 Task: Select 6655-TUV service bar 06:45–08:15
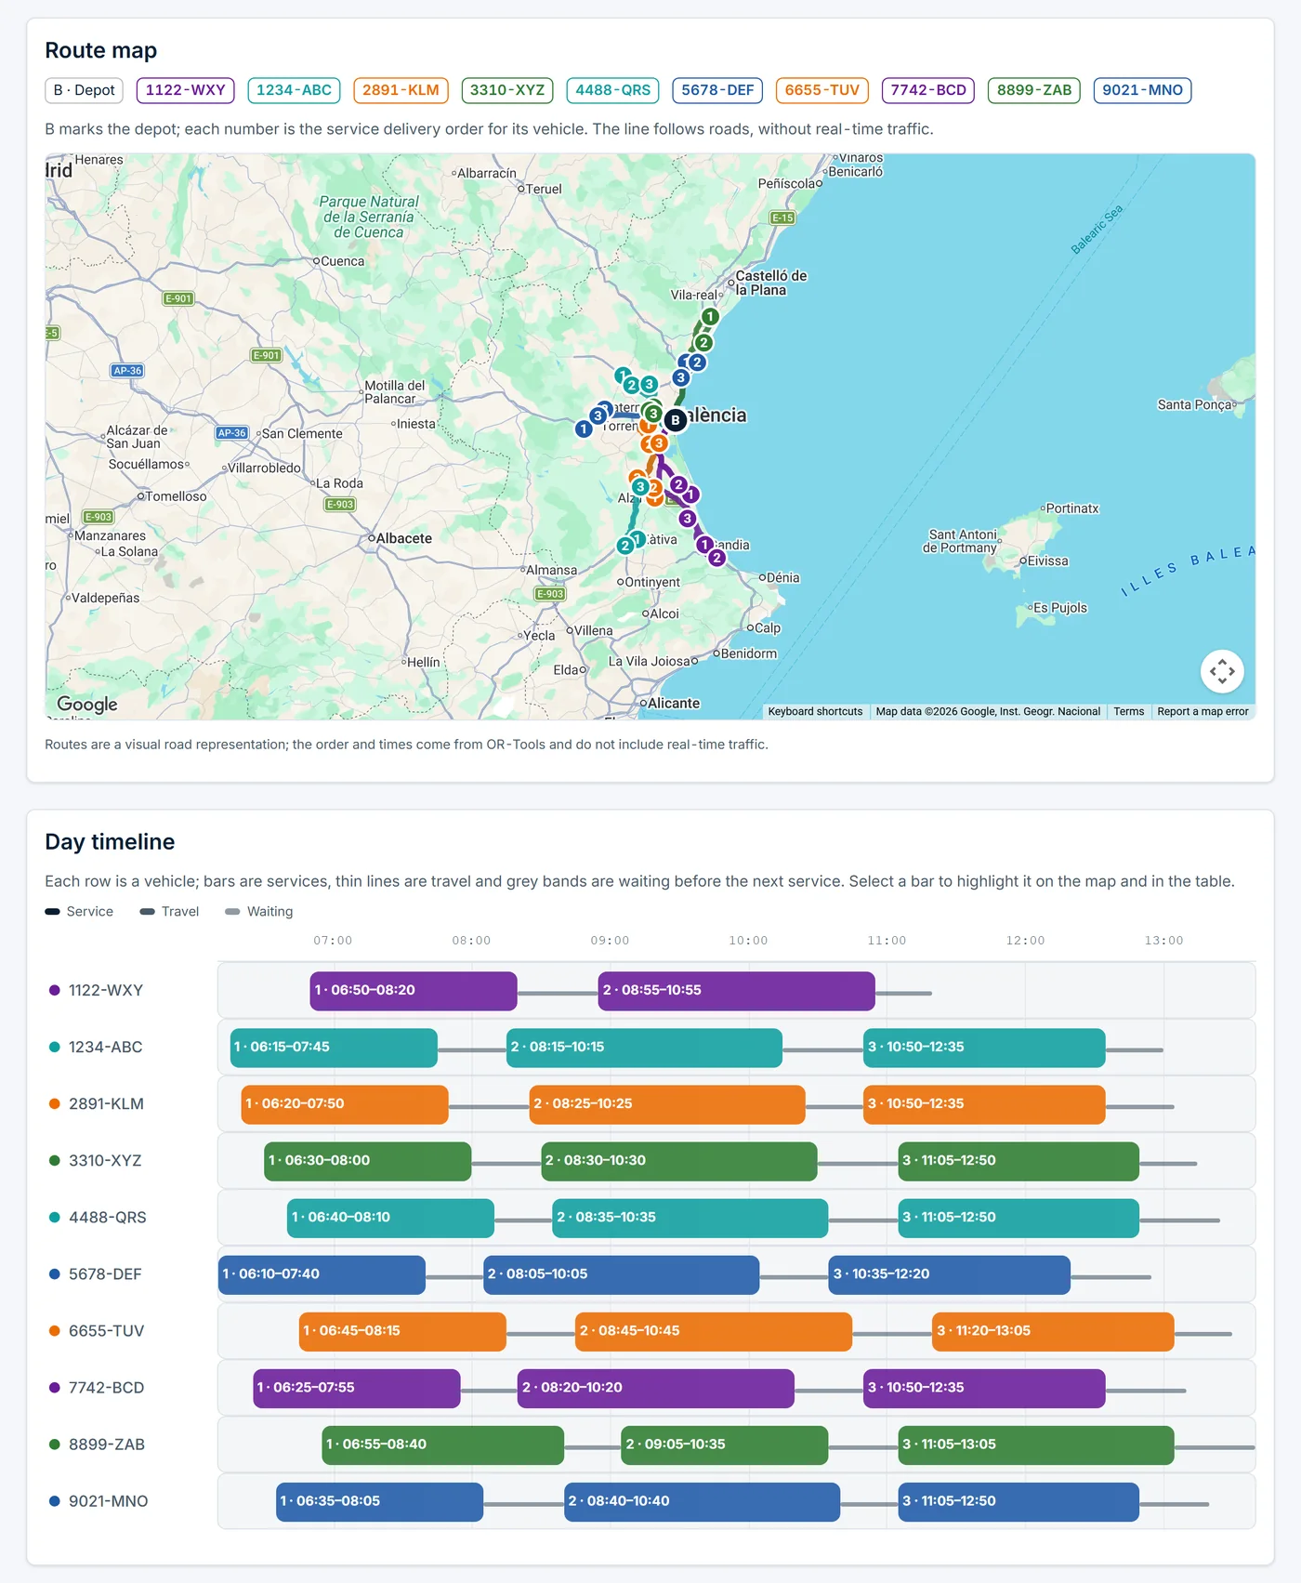402,1331
